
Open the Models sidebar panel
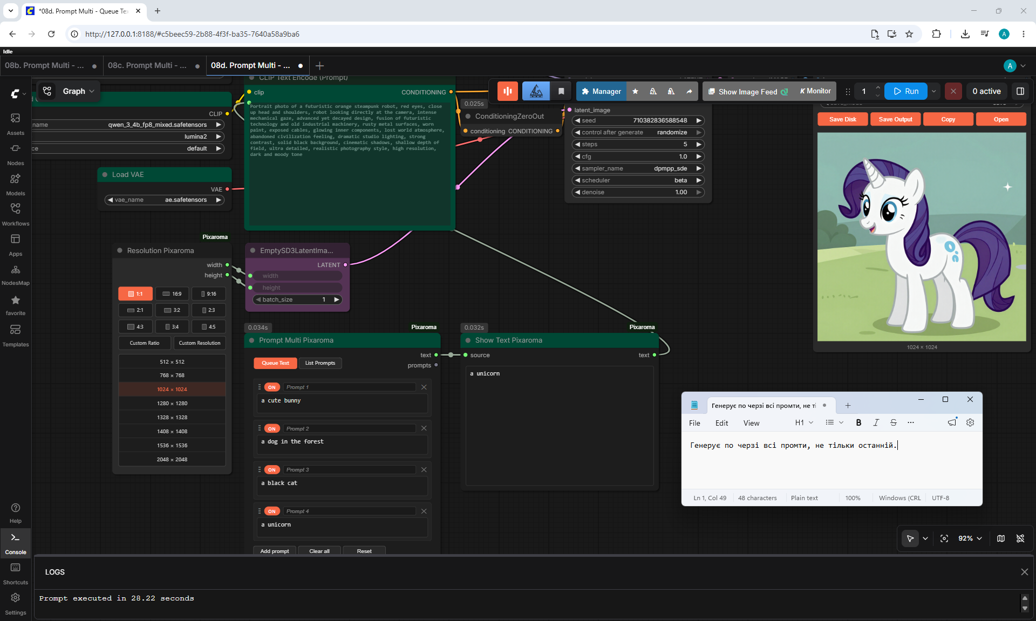[x=15, y=184]
